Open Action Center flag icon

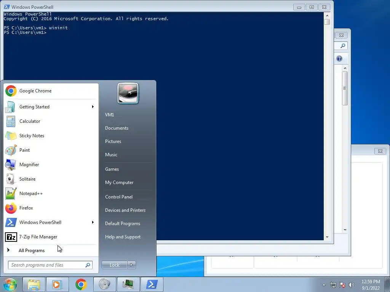(342, 285)
